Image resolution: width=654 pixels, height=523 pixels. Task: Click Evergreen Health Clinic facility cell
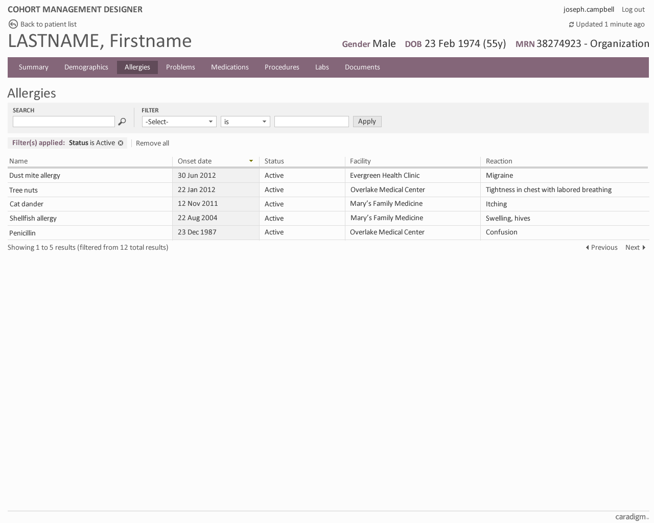(385, 175)
